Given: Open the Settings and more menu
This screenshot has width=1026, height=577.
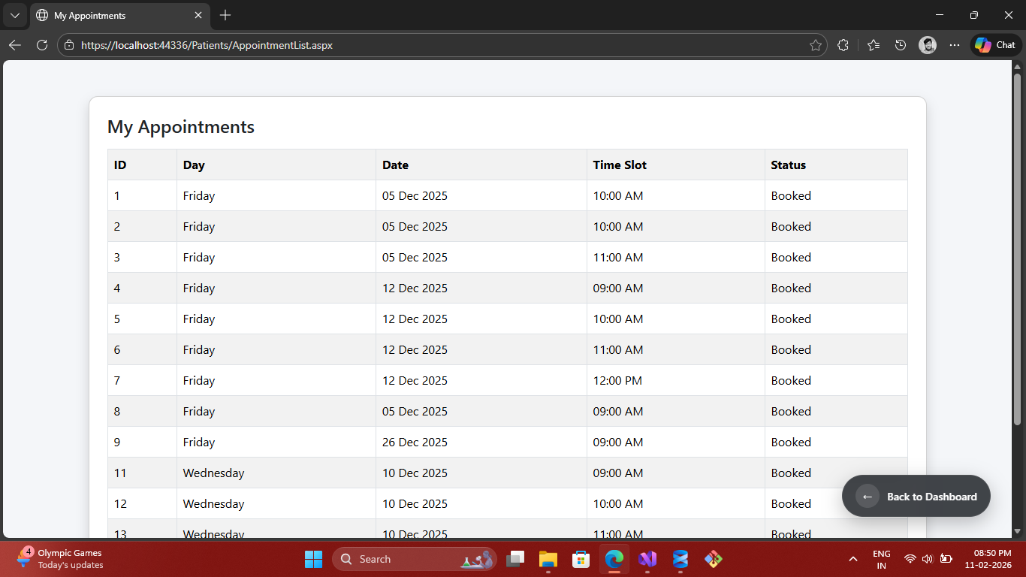Looking at the screenshot, I should tap(955, 45).
